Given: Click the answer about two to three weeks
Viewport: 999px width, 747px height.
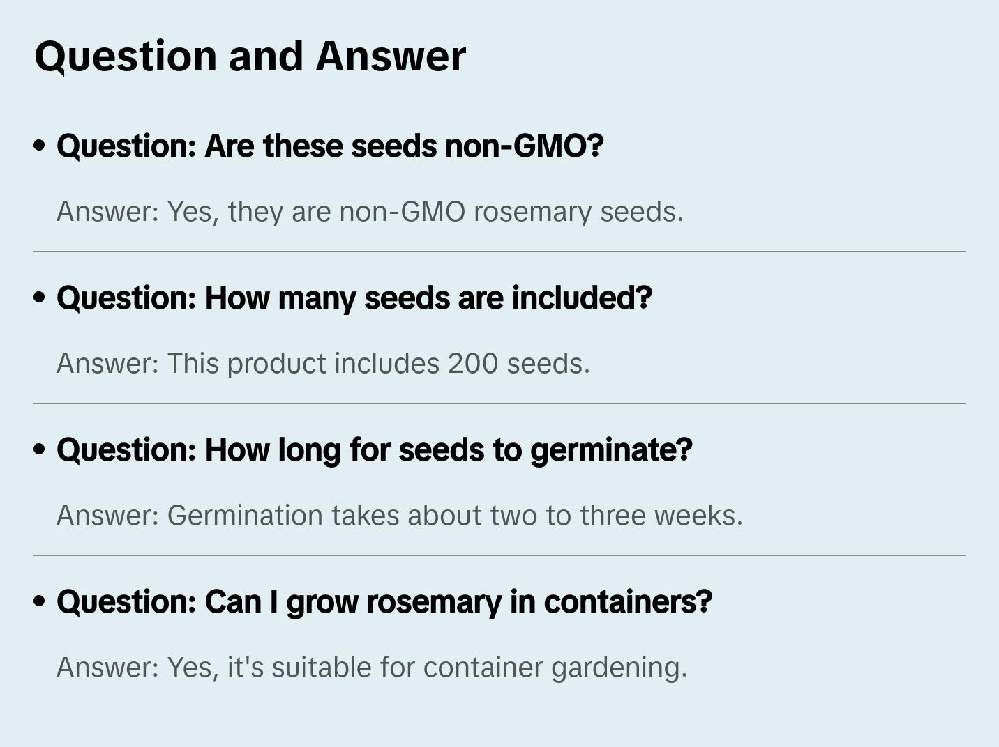Looking at the screenshot, I should (x=399, y=516).
